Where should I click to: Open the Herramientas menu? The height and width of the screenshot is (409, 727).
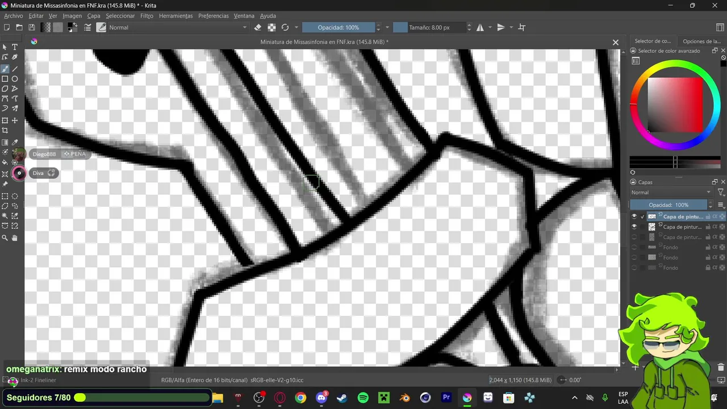pos(176,16)
